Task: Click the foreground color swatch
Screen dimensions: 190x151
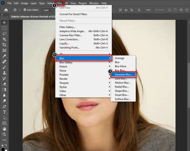Action: click(3, 149)
